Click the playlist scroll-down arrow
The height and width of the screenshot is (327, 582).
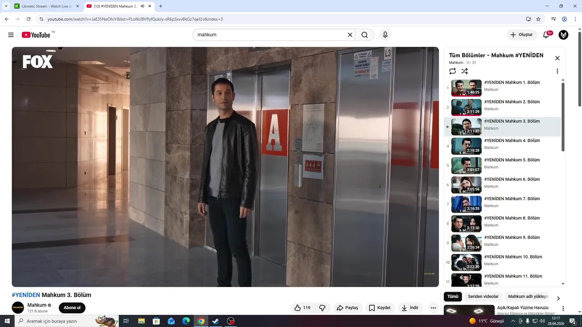click(563, 284)
